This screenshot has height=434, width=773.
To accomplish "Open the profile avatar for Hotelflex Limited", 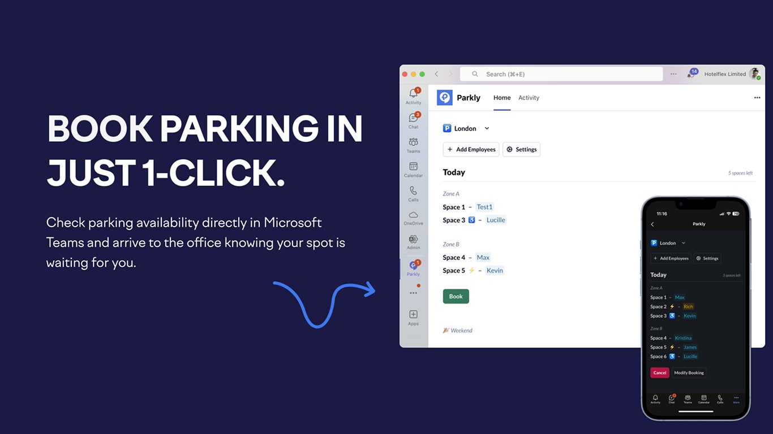I will point(754,74).
